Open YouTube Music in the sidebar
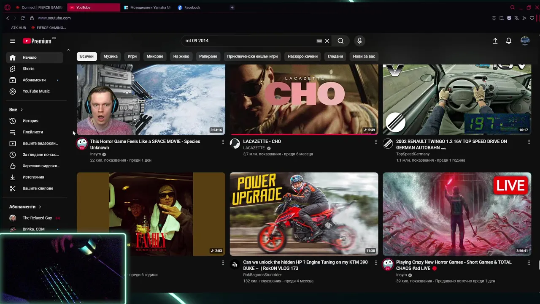 point(35,91)
